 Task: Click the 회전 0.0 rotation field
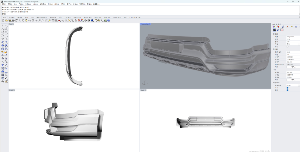tap(293, 54)
